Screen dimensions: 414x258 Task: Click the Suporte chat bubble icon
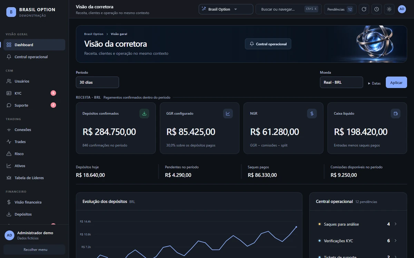[9, 105]
